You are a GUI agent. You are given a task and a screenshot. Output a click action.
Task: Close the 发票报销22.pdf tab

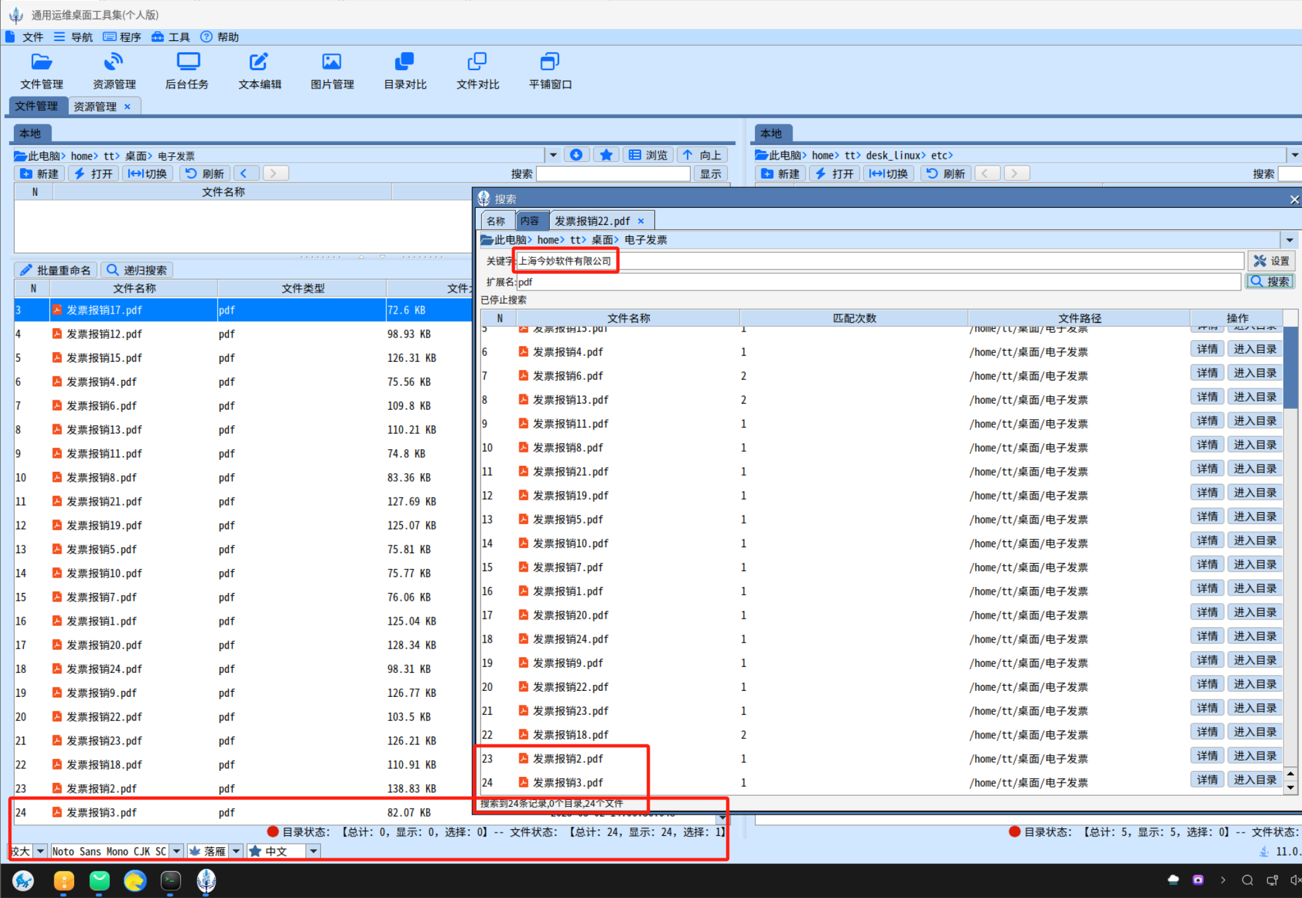pyautogui.click(x=640, y=221)
